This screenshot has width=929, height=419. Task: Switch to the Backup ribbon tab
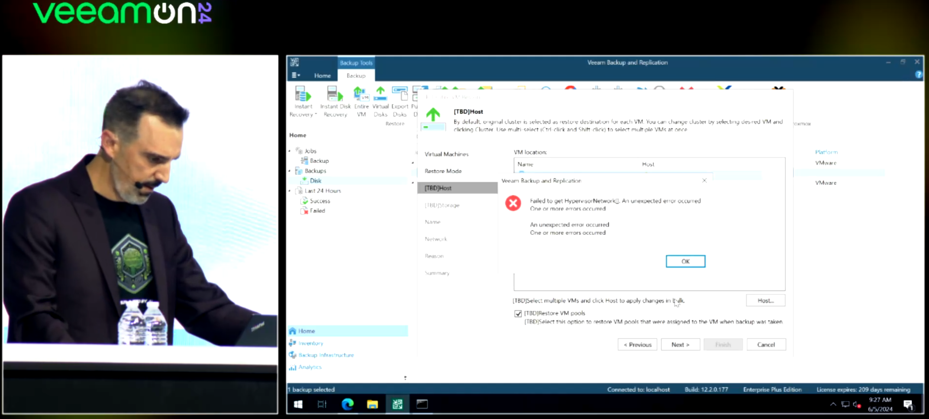(x=356, y=75)
